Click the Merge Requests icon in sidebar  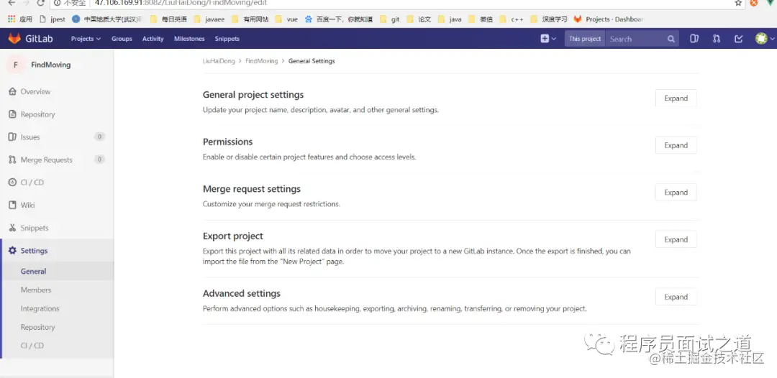point(12,160)
